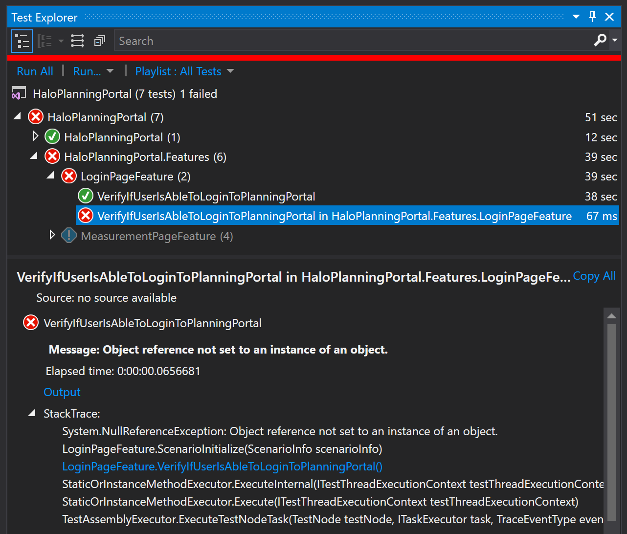The width and height of the screenshot is (627, 534).
Task: Click the Copy All link
Action: coord(594,276)
